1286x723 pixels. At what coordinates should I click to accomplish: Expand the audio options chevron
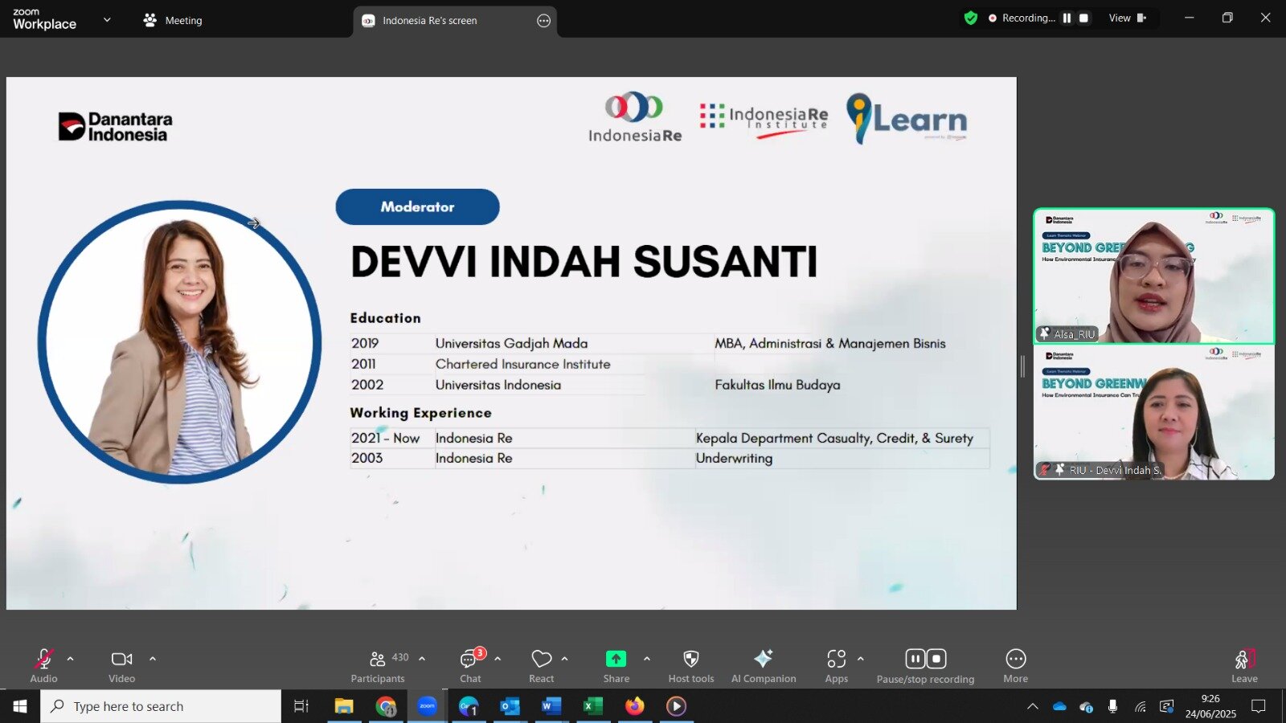pos(71,659)
